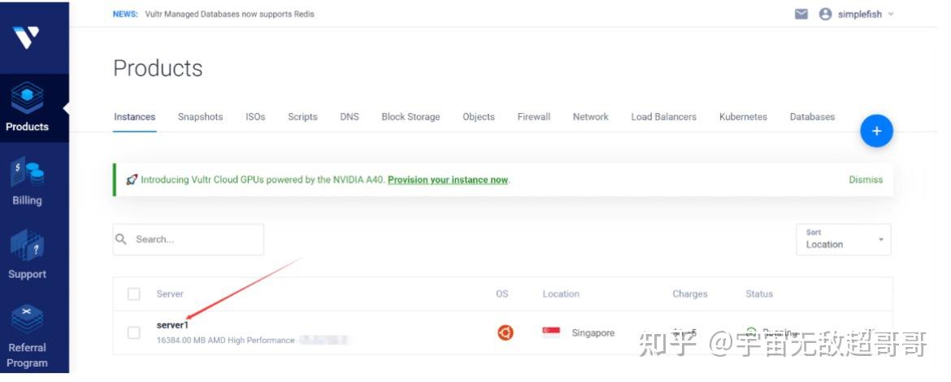Follow the Provision your instance now link
This screenshot has height=382, width=951.
click(x=448, y=180)
